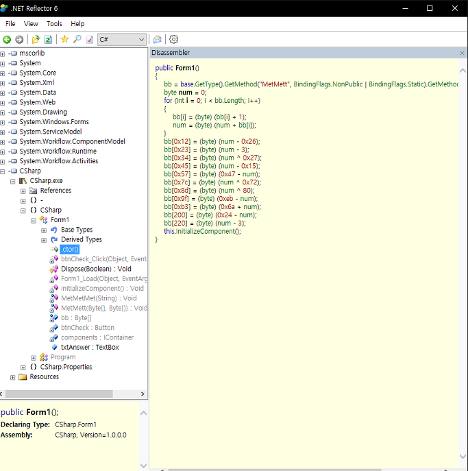Viewport: 468px width, 471px height.
Task: Select the System.Data assembly
Action: [38, 93]
